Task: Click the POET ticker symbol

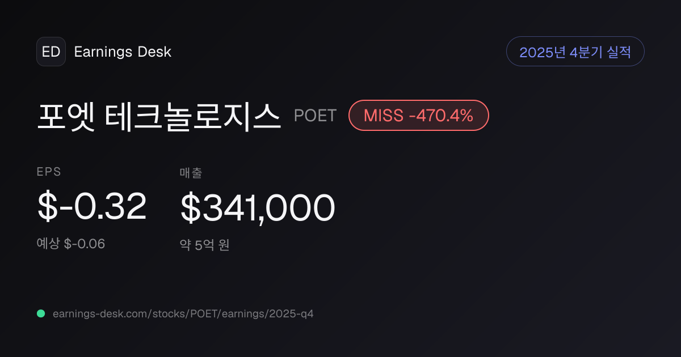Action: click(x=315, y=116)
